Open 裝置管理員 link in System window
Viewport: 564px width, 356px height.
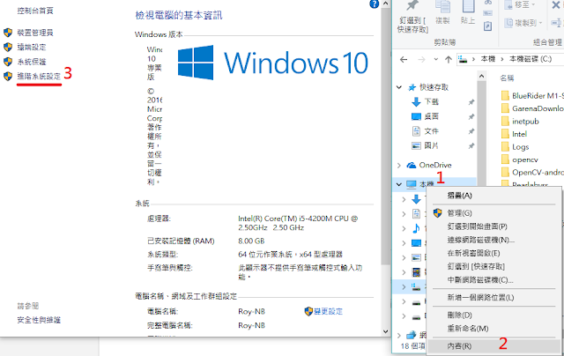point(35,33)
